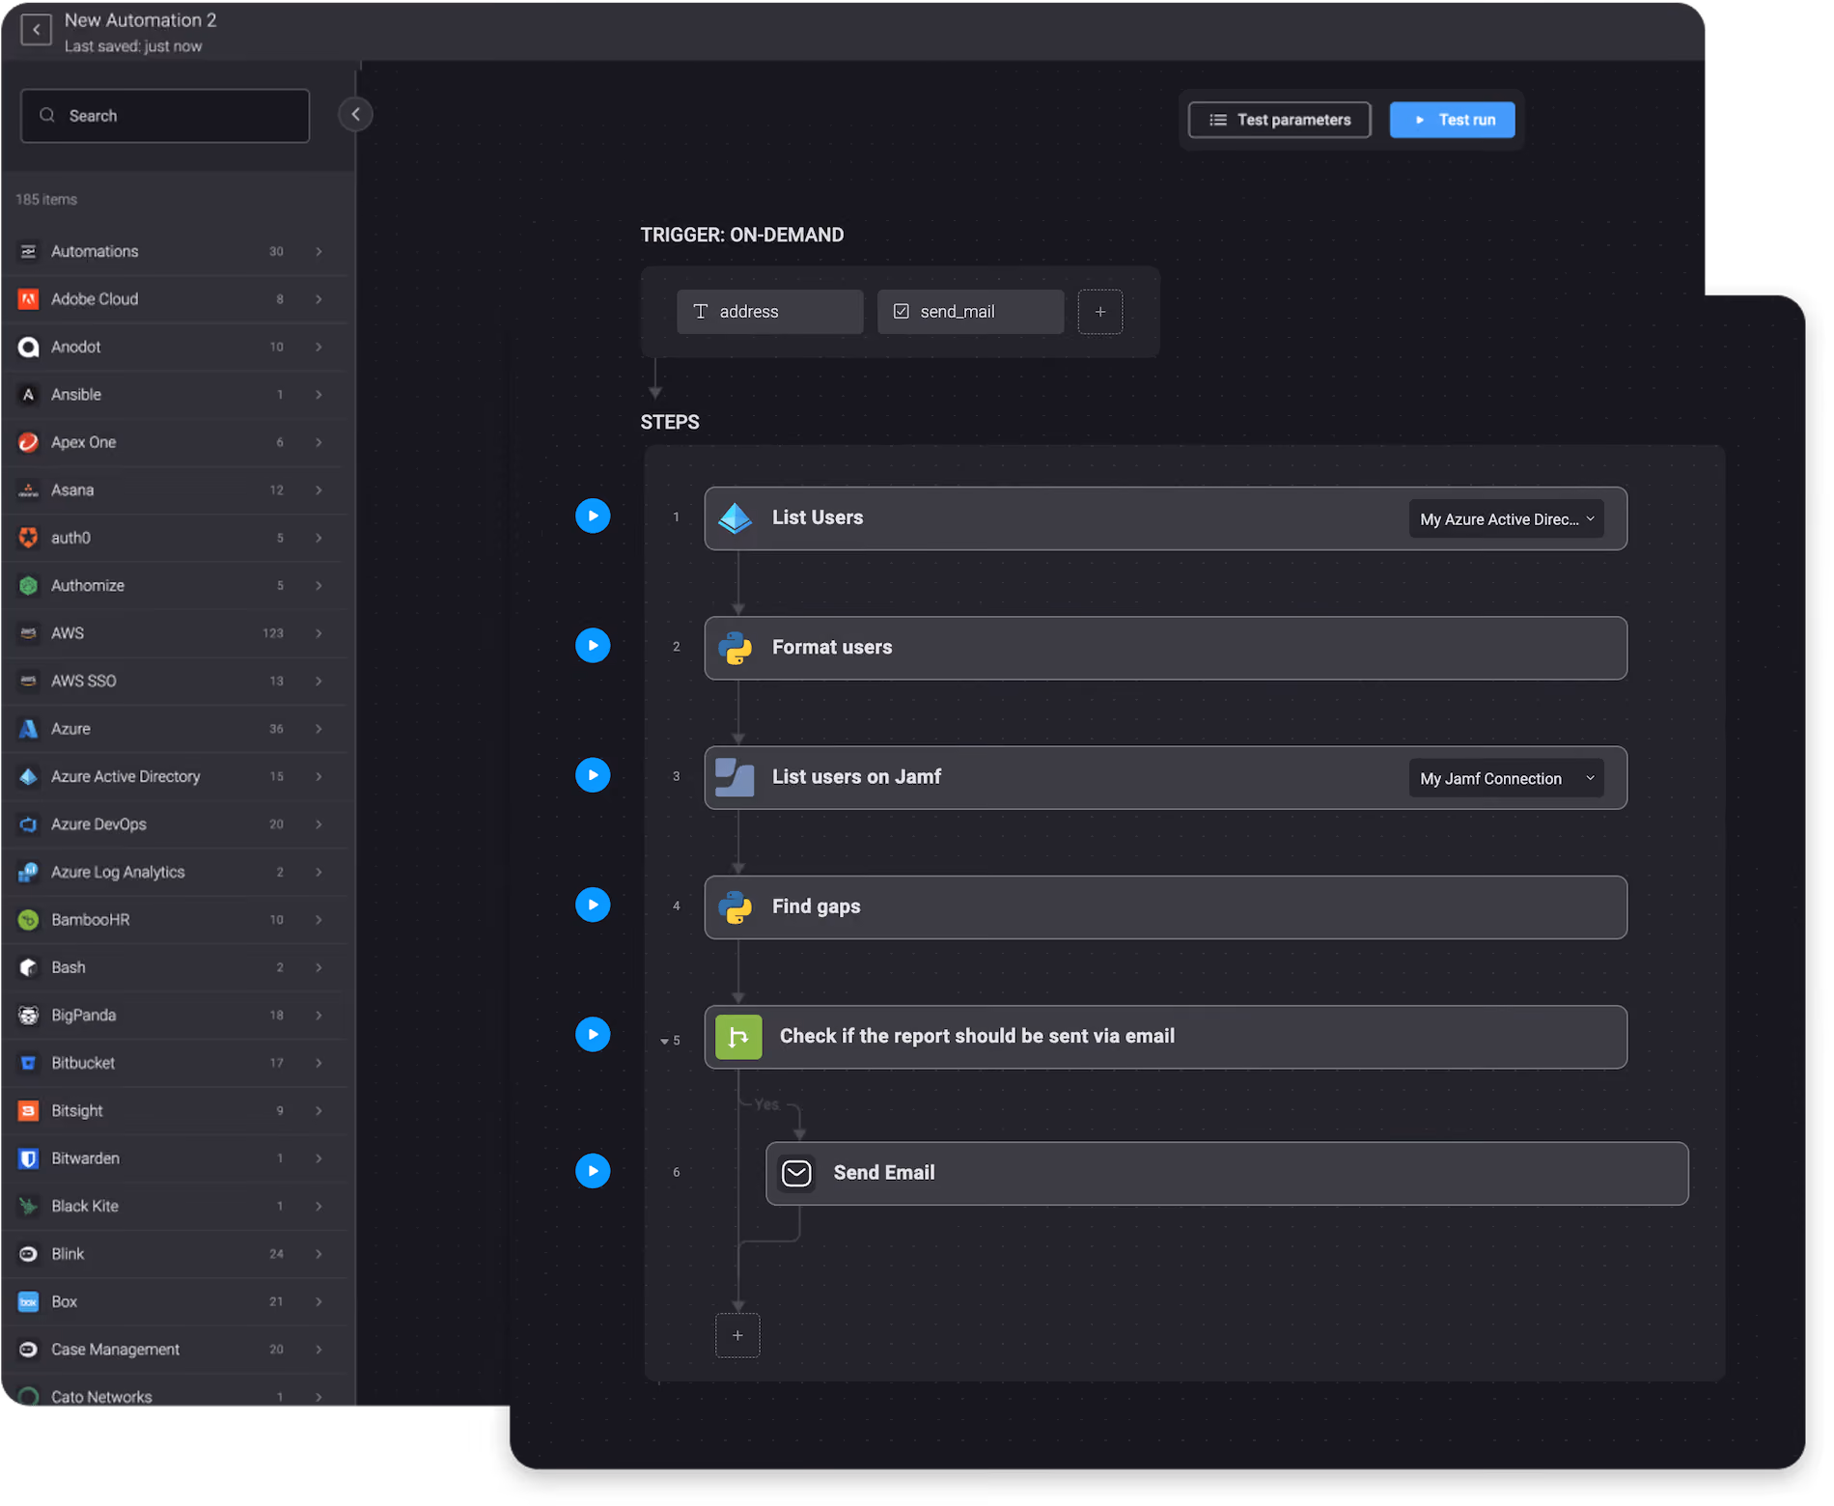
Task: Add a new trigger parameter with the plus button
Action: click(1100, 312)
